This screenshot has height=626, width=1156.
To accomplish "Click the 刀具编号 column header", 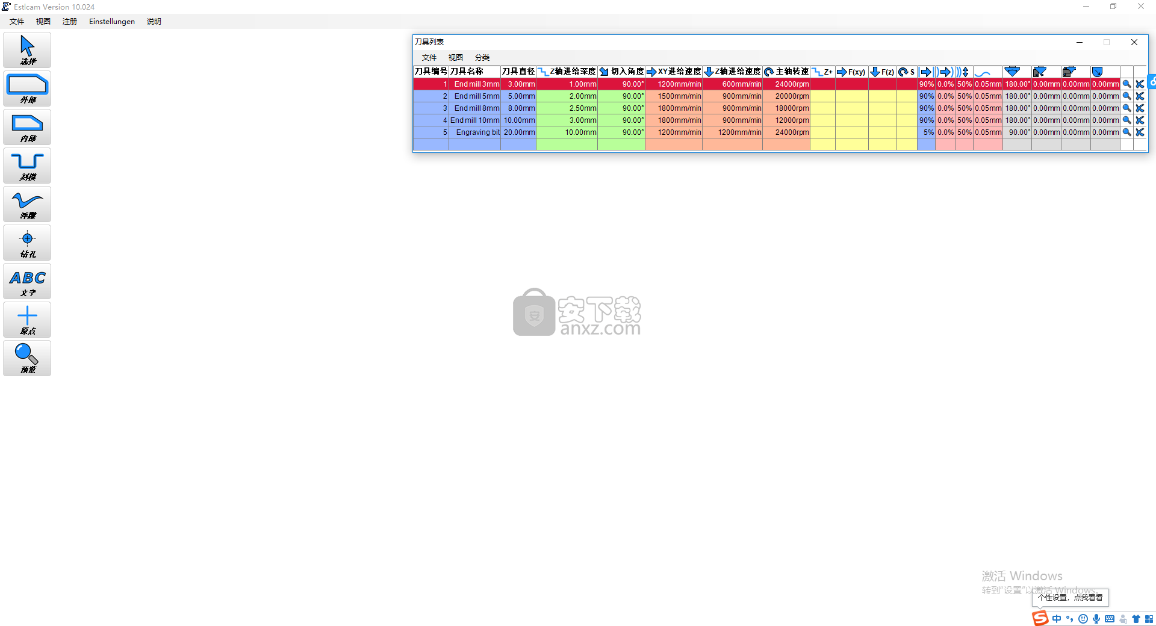I will [x=431, y=72].
